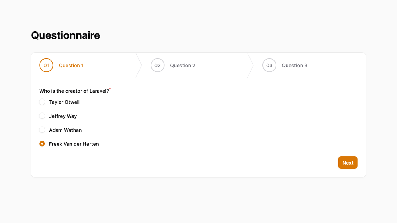The width and height of the screenshot is (397, 223).
Task: Select the Taylor Otwell radio button
Action: coord(42,102)
